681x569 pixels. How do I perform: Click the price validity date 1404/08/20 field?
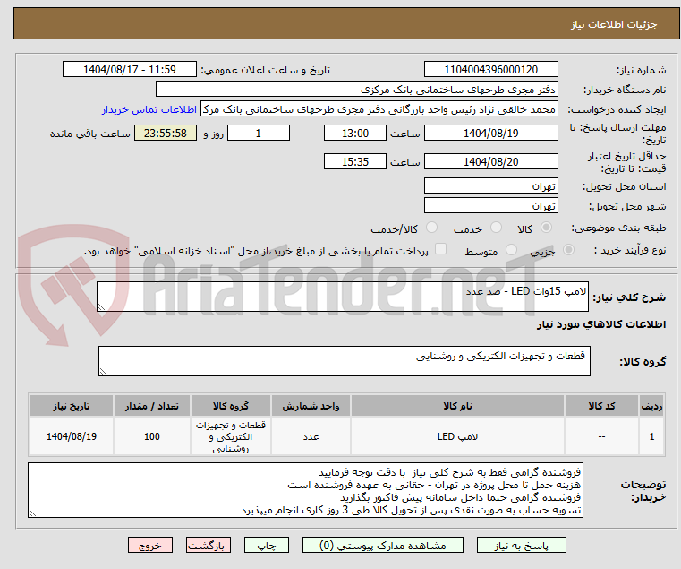point(490,162)
